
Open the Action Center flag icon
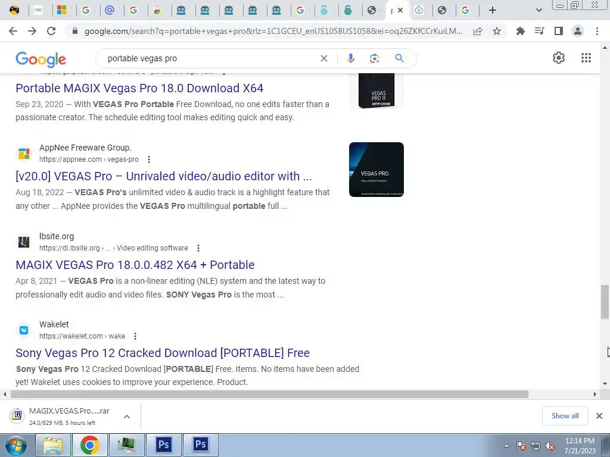pos(521,446)
